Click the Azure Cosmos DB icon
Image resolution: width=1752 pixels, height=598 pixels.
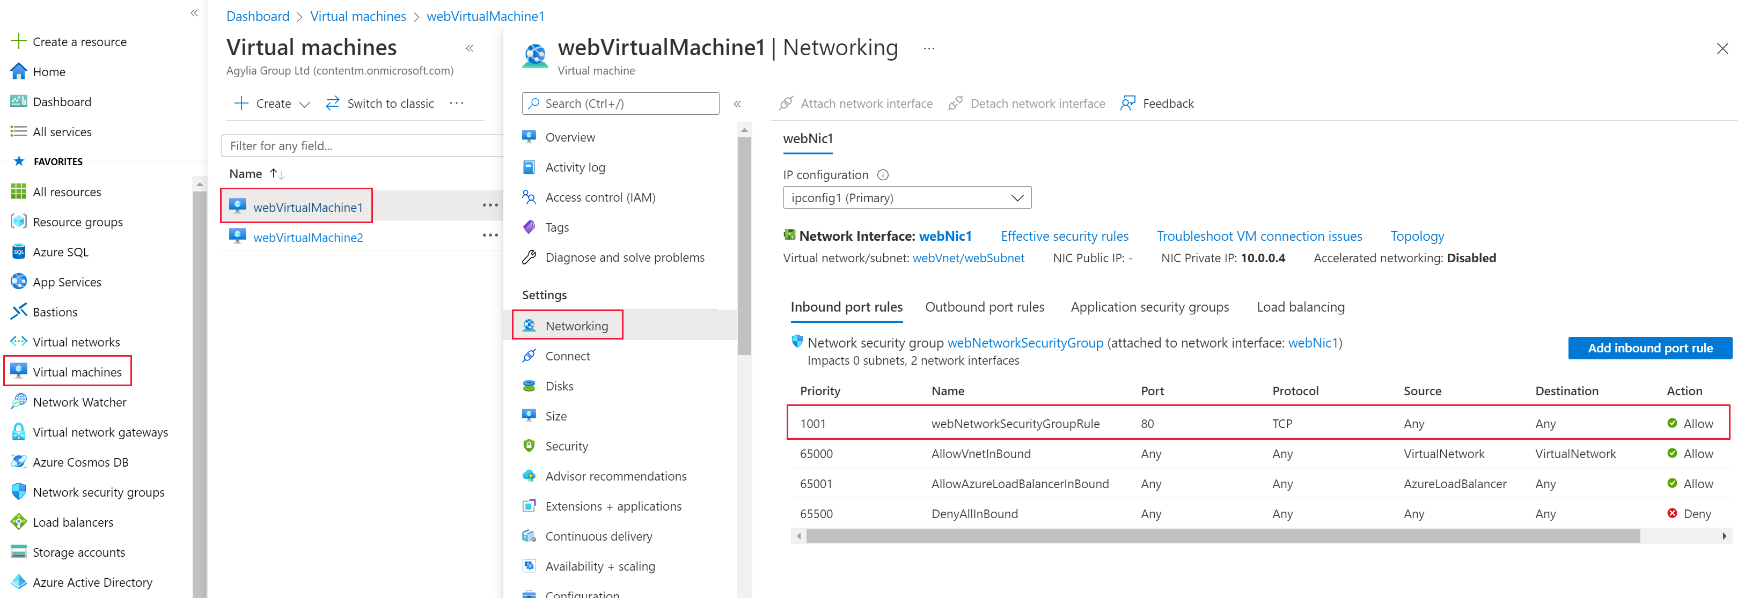tap(18, 461)
